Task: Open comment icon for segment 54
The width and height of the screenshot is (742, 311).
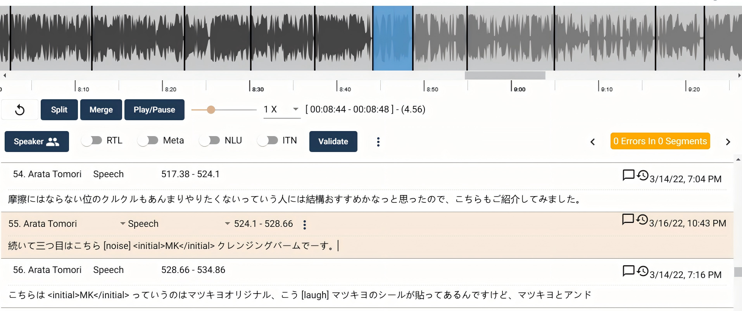Action: pyautogui.click(x=628, y=175)
